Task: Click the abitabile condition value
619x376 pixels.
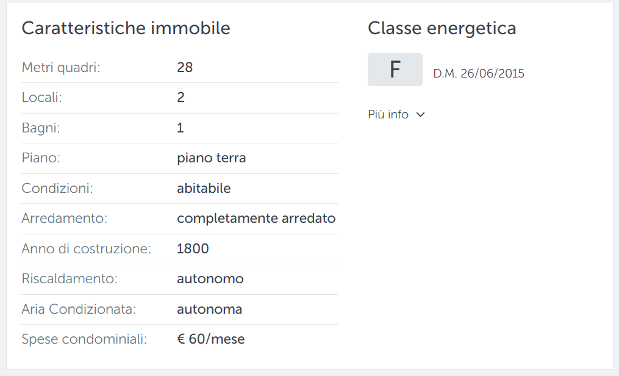Action: 204,189
